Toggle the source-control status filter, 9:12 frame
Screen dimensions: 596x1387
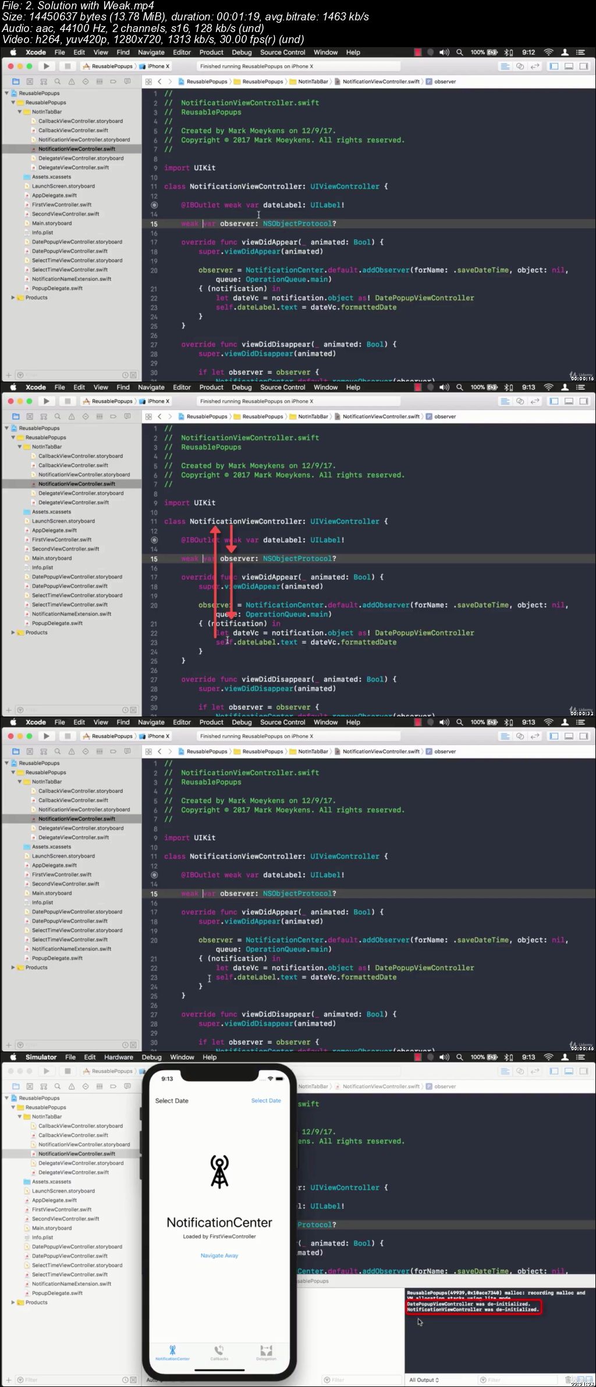[133, 375]
